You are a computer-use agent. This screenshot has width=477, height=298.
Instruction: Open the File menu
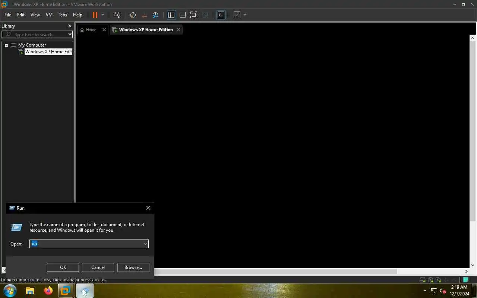coord(8,15)
